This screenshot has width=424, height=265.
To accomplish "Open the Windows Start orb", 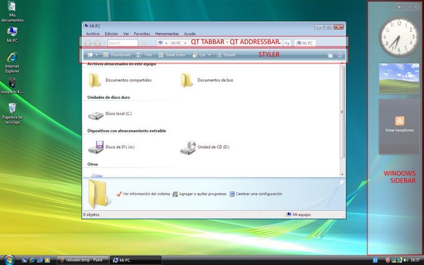I will 9,260.
